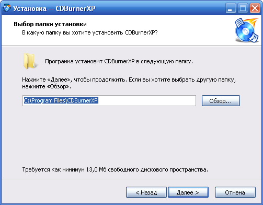263x205 pixels.
Task: Click the installation folder path field
Action: 109,100
